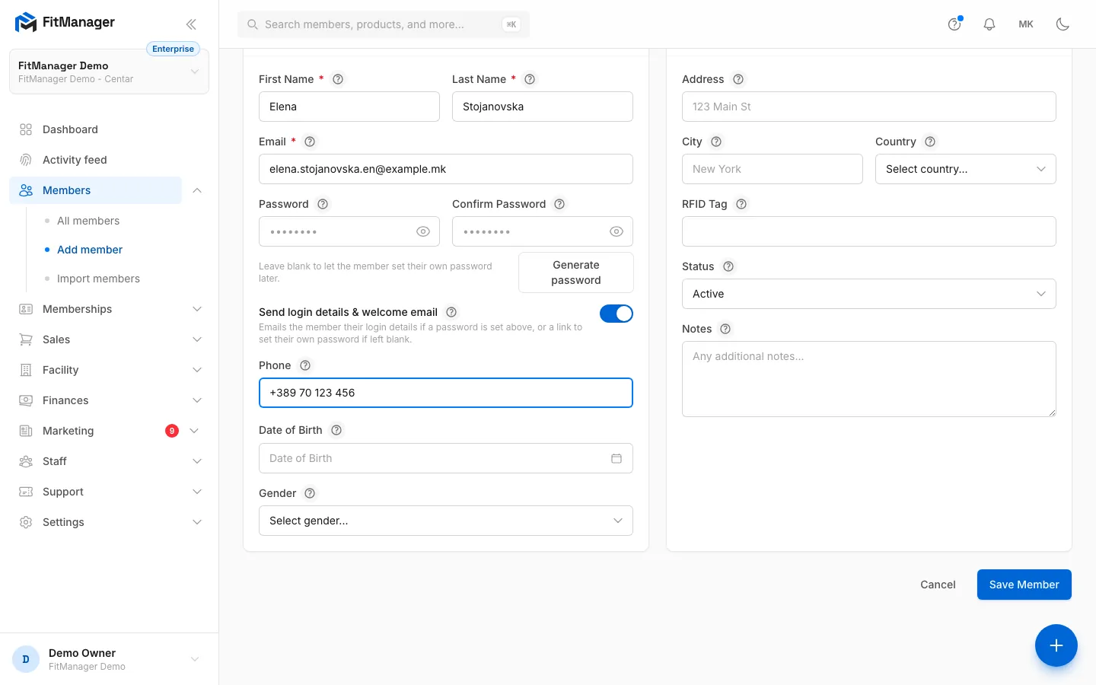Show help tooltip for RFID Tag

coord(741,204)
